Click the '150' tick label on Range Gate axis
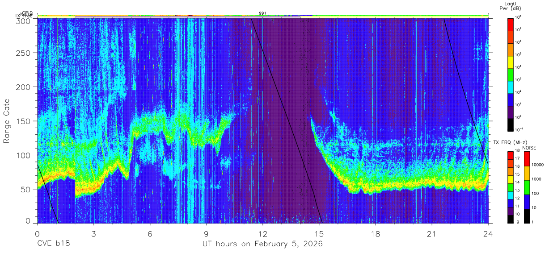 (24, 121)
